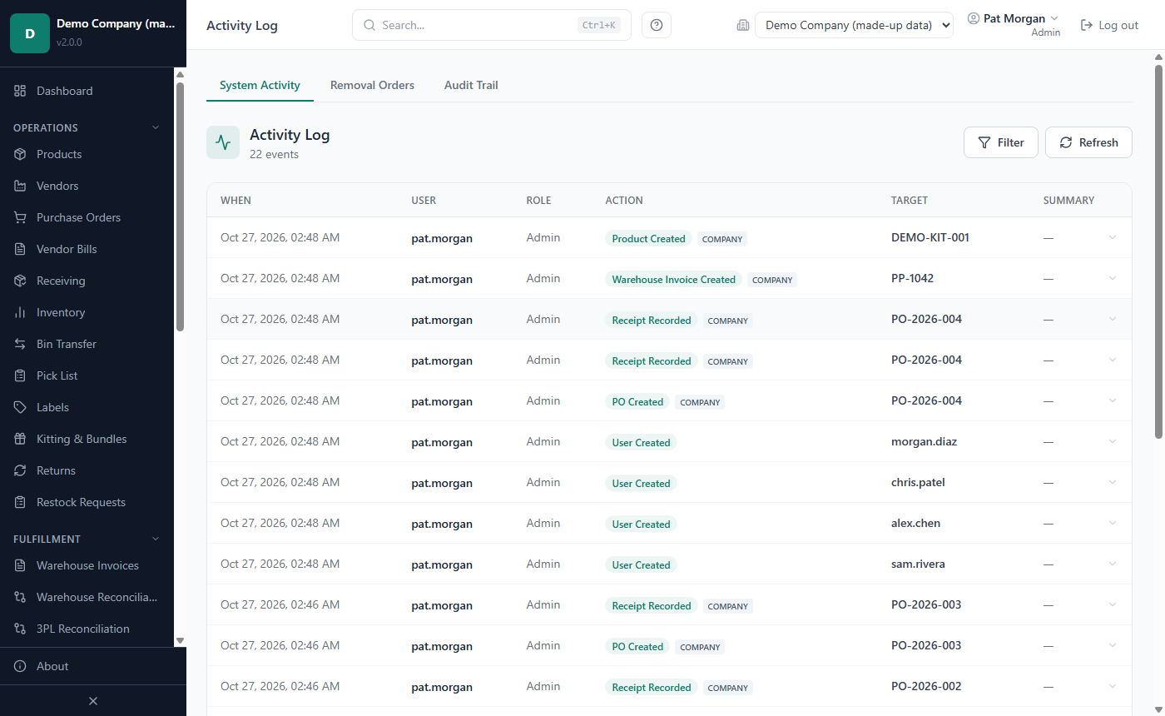Log out of the application
This screenshot has width=1165, height=716.
click(x=1109, y=25)
